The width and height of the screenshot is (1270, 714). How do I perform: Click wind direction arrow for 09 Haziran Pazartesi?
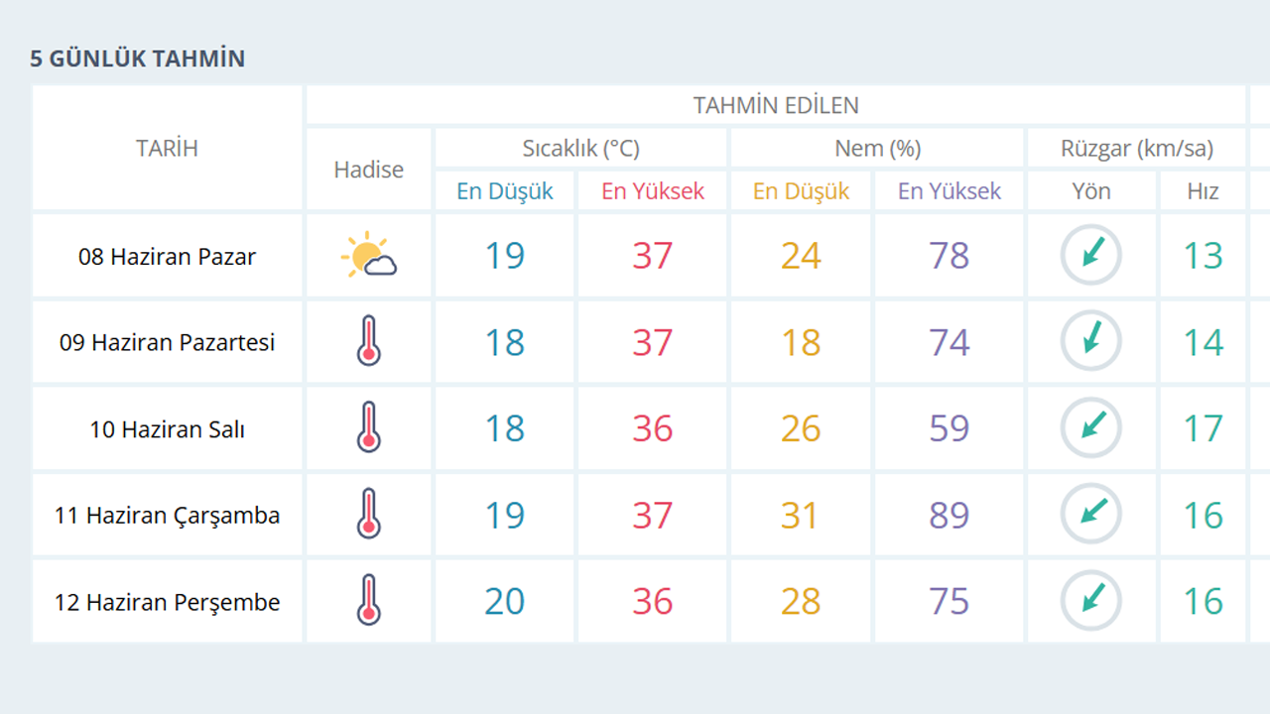(1091, 342)
